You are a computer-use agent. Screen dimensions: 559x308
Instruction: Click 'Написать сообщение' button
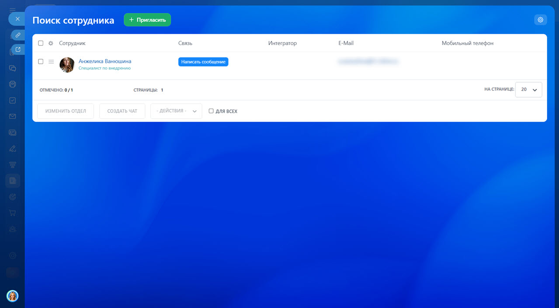point(203,62)
